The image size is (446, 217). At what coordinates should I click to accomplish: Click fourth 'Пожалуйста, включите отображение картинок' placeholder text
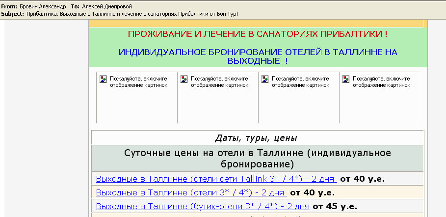pos(382,82)
